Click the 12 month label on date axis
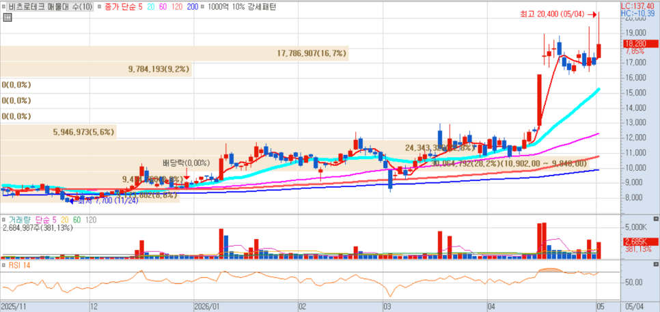 click(x=94, y=307)
